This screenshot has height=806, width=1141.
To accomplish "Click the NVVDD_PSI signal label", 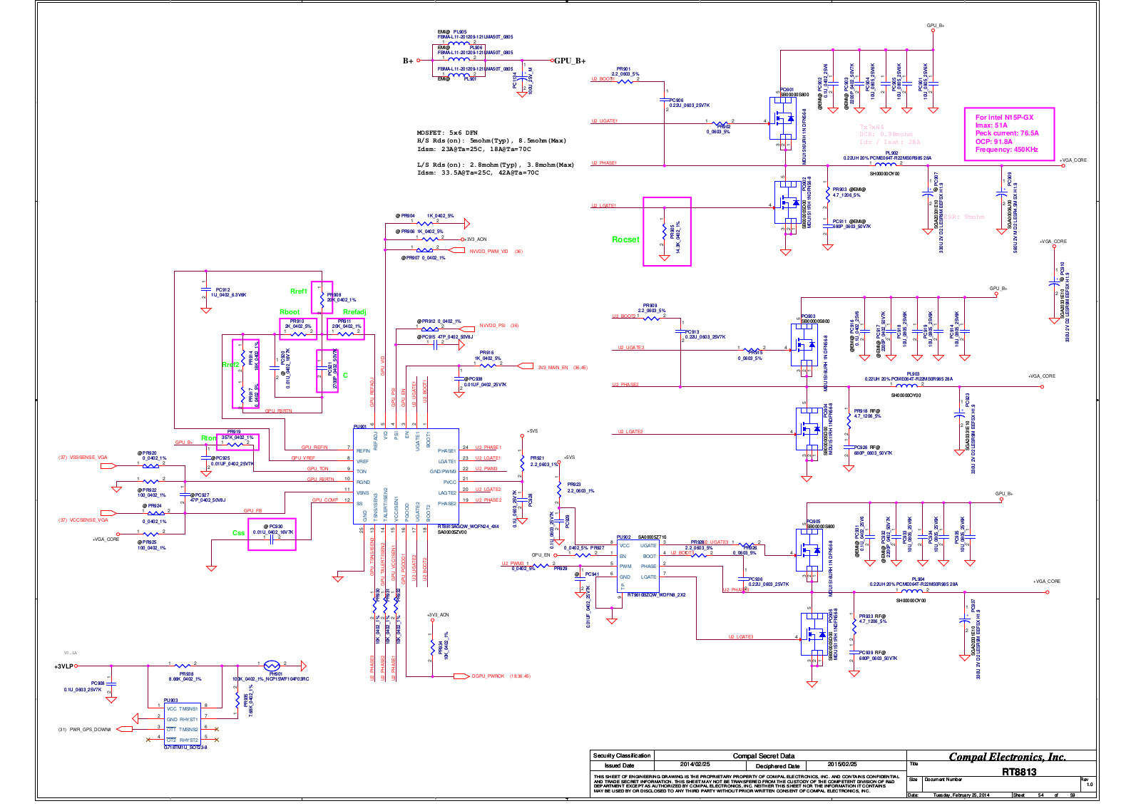I will [x=492, y=325].
